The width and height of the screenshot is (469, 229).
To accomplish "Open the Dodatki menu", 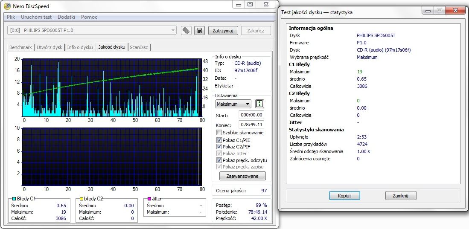I will 66,17.
